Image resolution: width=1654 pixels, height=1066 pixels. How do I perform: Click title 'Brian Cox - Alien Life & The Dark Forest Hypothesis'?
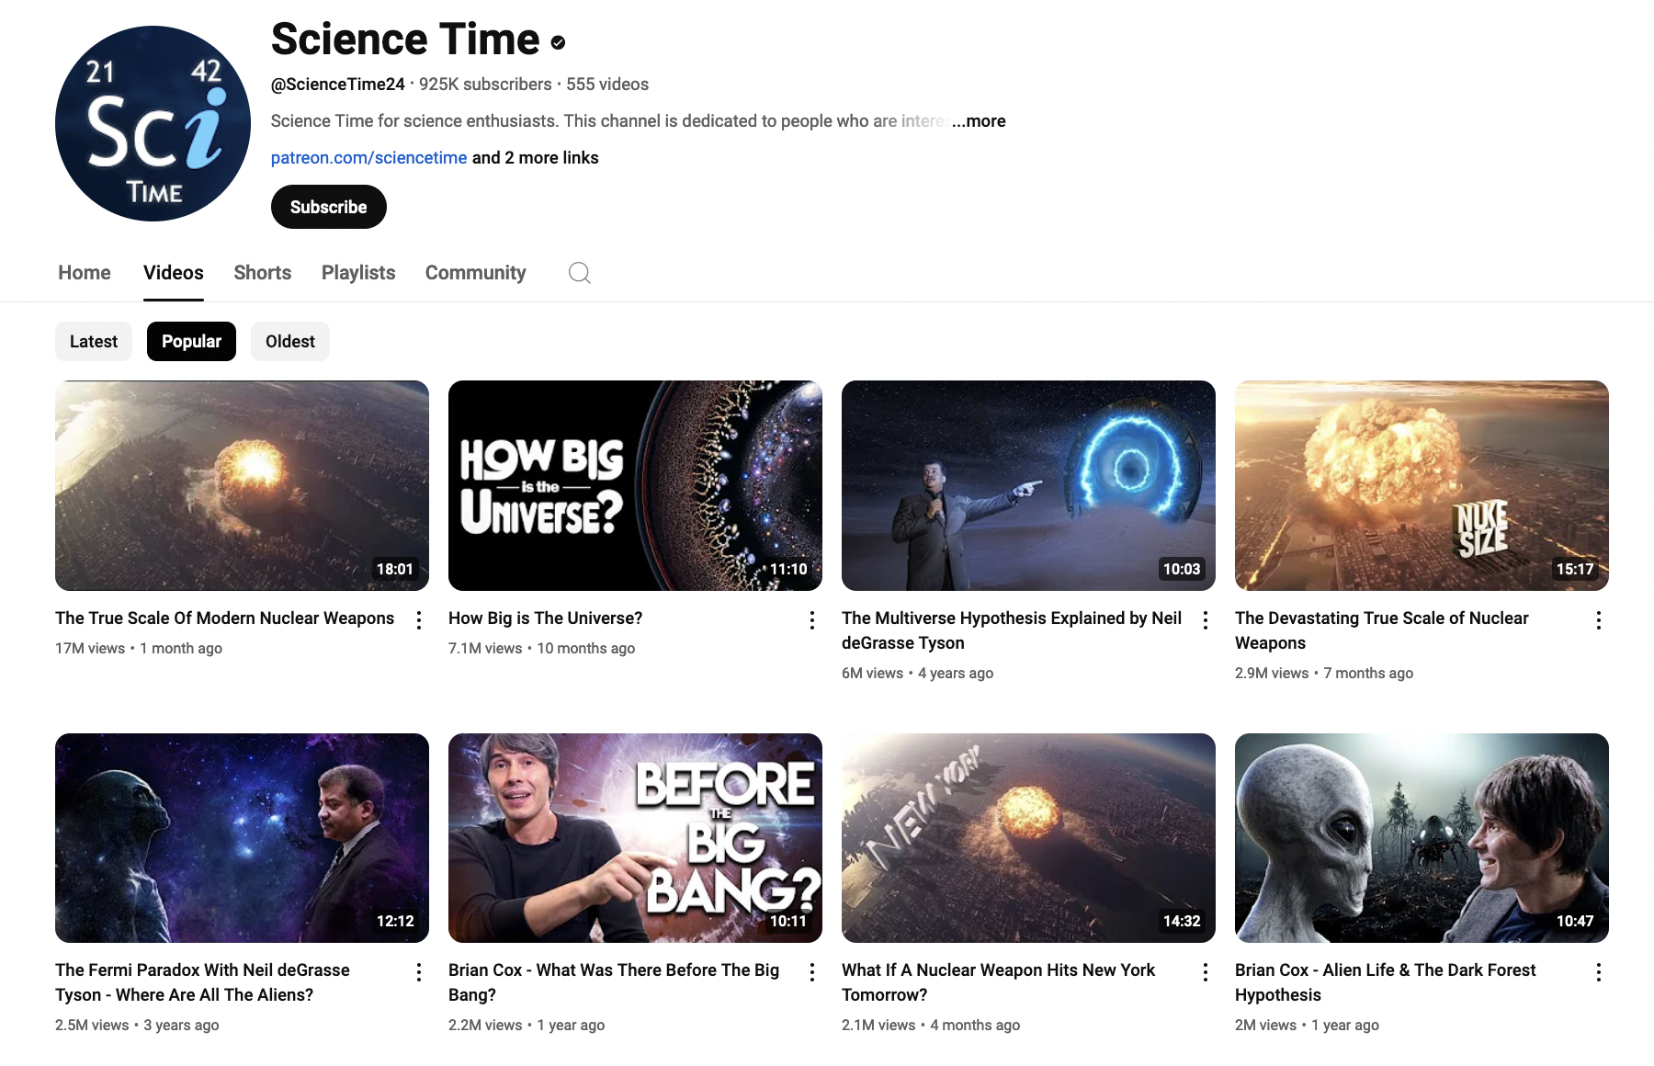coord(1386,982)
